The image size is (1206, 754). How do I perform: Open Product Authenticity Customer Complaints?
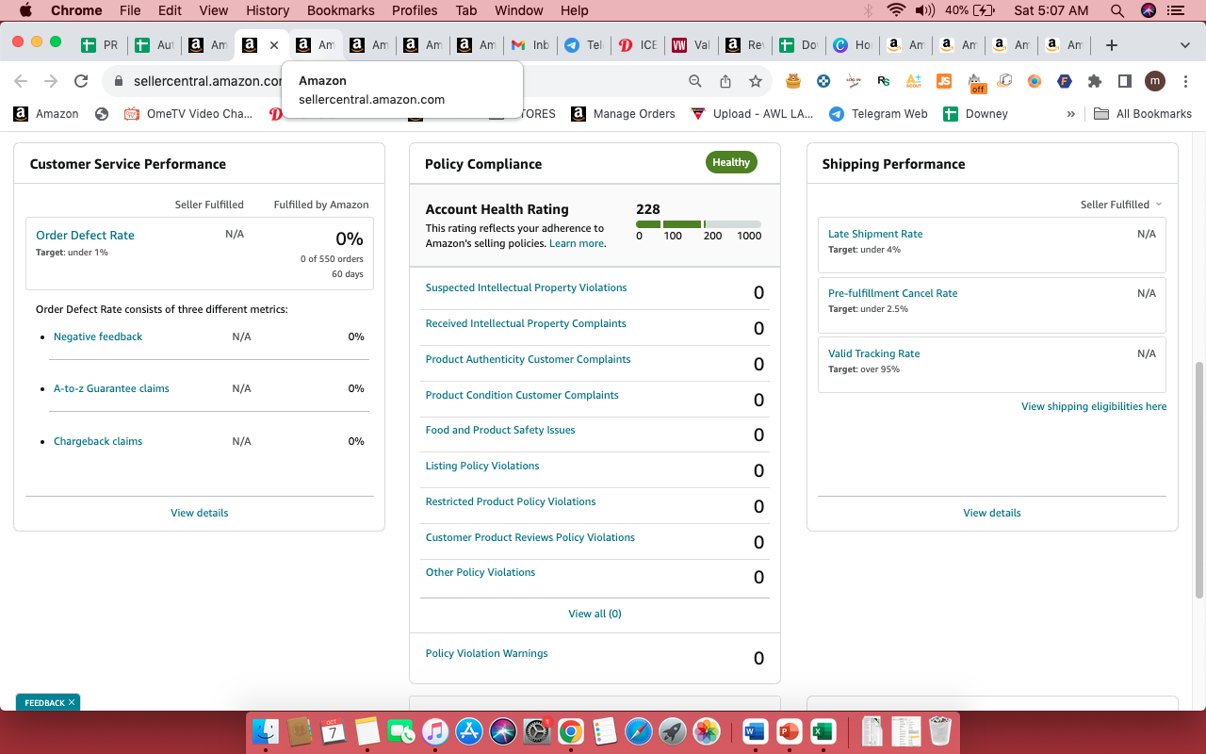click(528, 359)
